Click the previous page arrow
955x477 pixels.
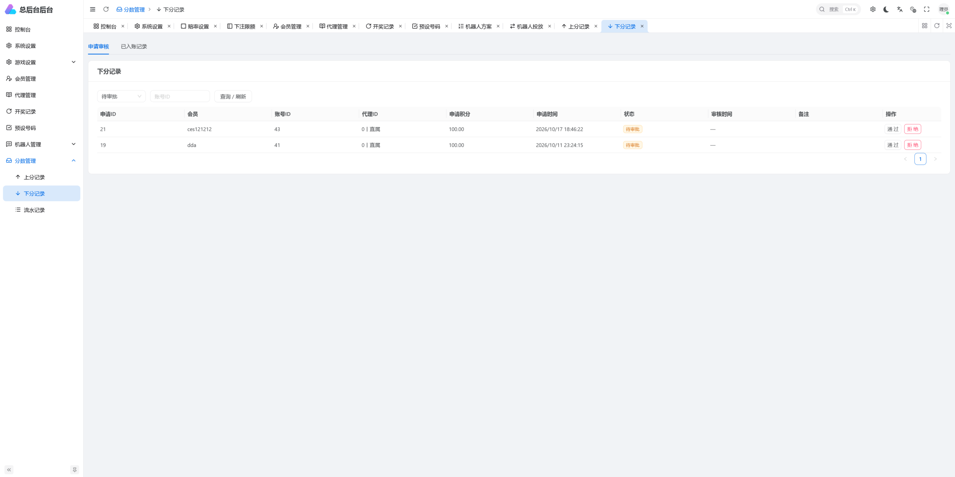pos(905,159)
